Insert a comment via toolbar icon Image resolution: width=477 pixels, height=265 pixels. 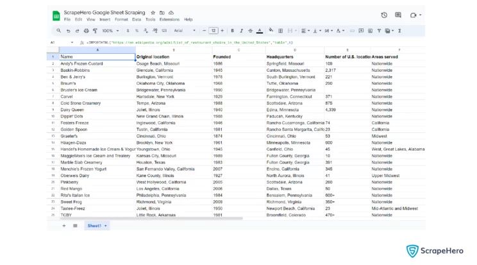tap(361, 31)
